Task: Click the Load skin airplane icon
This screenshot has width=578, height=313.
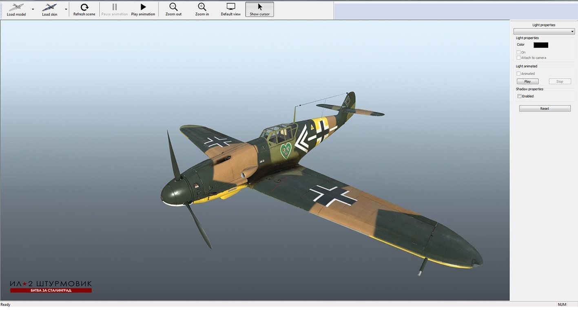Action: [49, 7]
